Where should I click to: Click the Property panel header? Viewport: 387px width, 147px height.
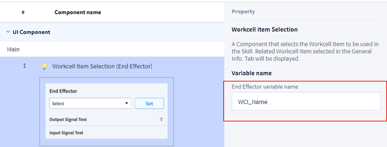(x=243, y=12)
